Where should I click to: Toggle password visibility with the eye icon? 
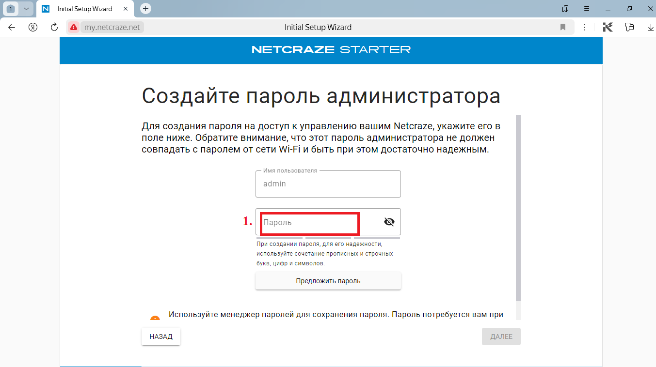click(x=389, y=221)
